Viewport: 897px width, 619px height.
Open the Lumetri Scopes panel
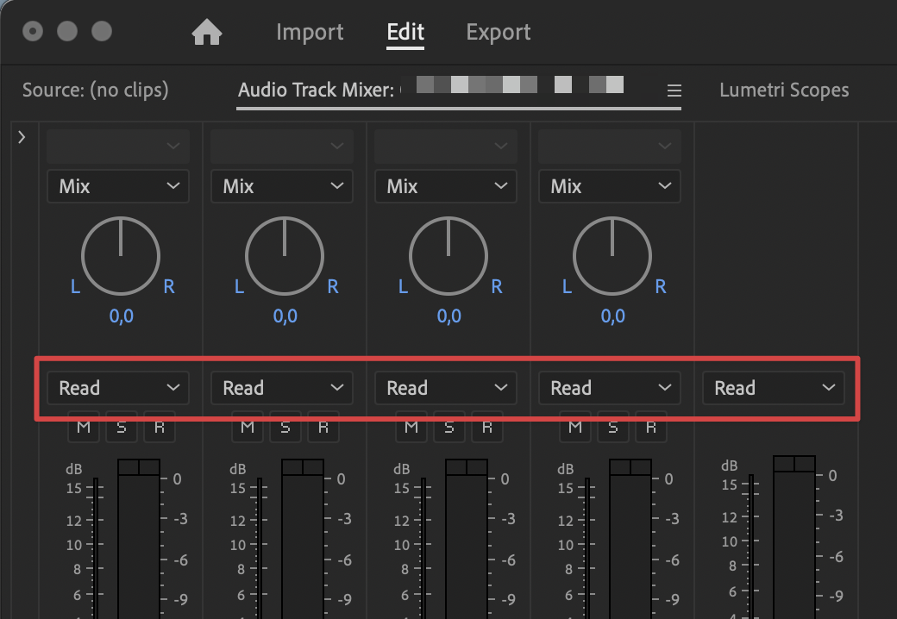click(x=784, y=90)
